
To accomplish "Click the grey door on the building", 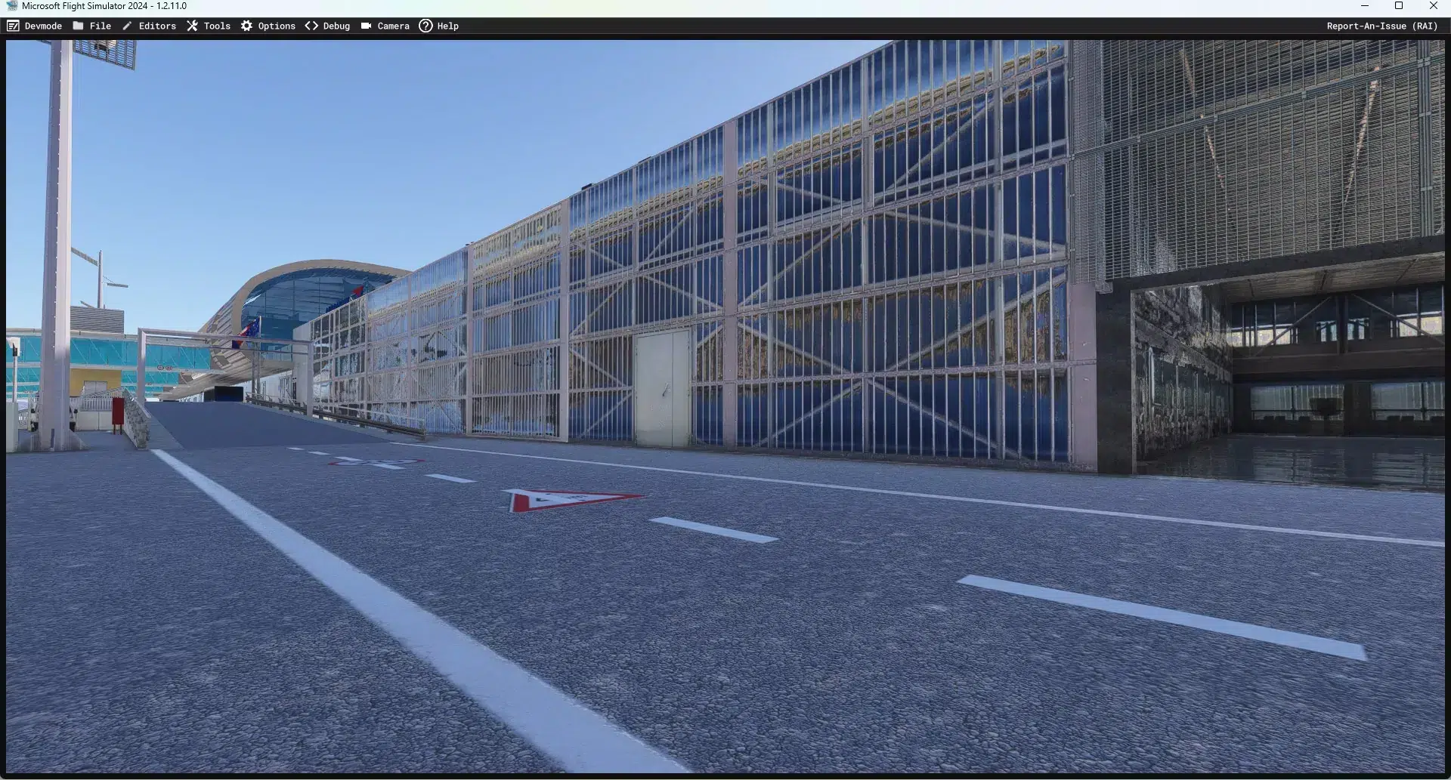I will tap(662, 387).
